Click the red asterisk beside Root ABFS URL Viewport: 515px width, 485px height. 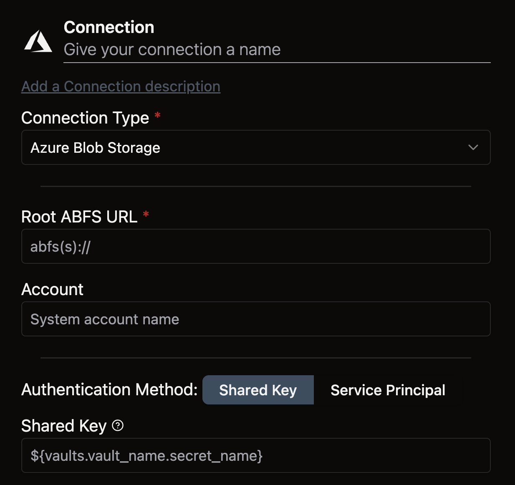click(146, 215)
